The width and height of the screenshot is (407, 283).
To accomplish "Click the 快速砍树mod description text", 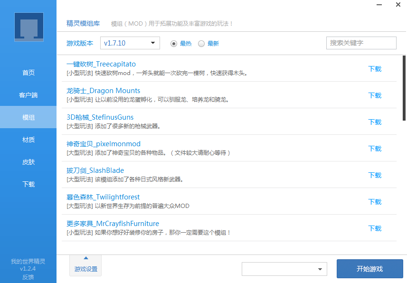I will tap(157, 73).
